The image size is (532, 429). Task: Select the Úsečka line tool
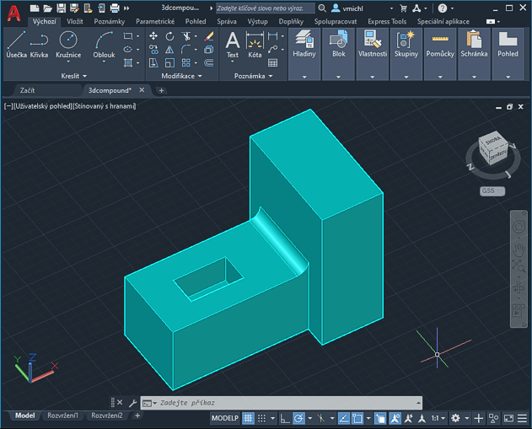(16, 44)
